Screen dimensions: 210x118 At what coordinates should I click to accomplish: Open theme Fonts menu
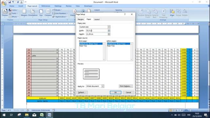pyautogui.click(x=13, y=13)
